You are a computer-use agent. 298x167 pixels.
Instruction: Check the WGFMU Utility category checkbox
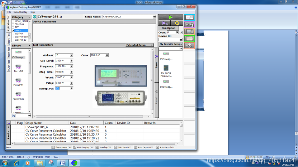13,37
